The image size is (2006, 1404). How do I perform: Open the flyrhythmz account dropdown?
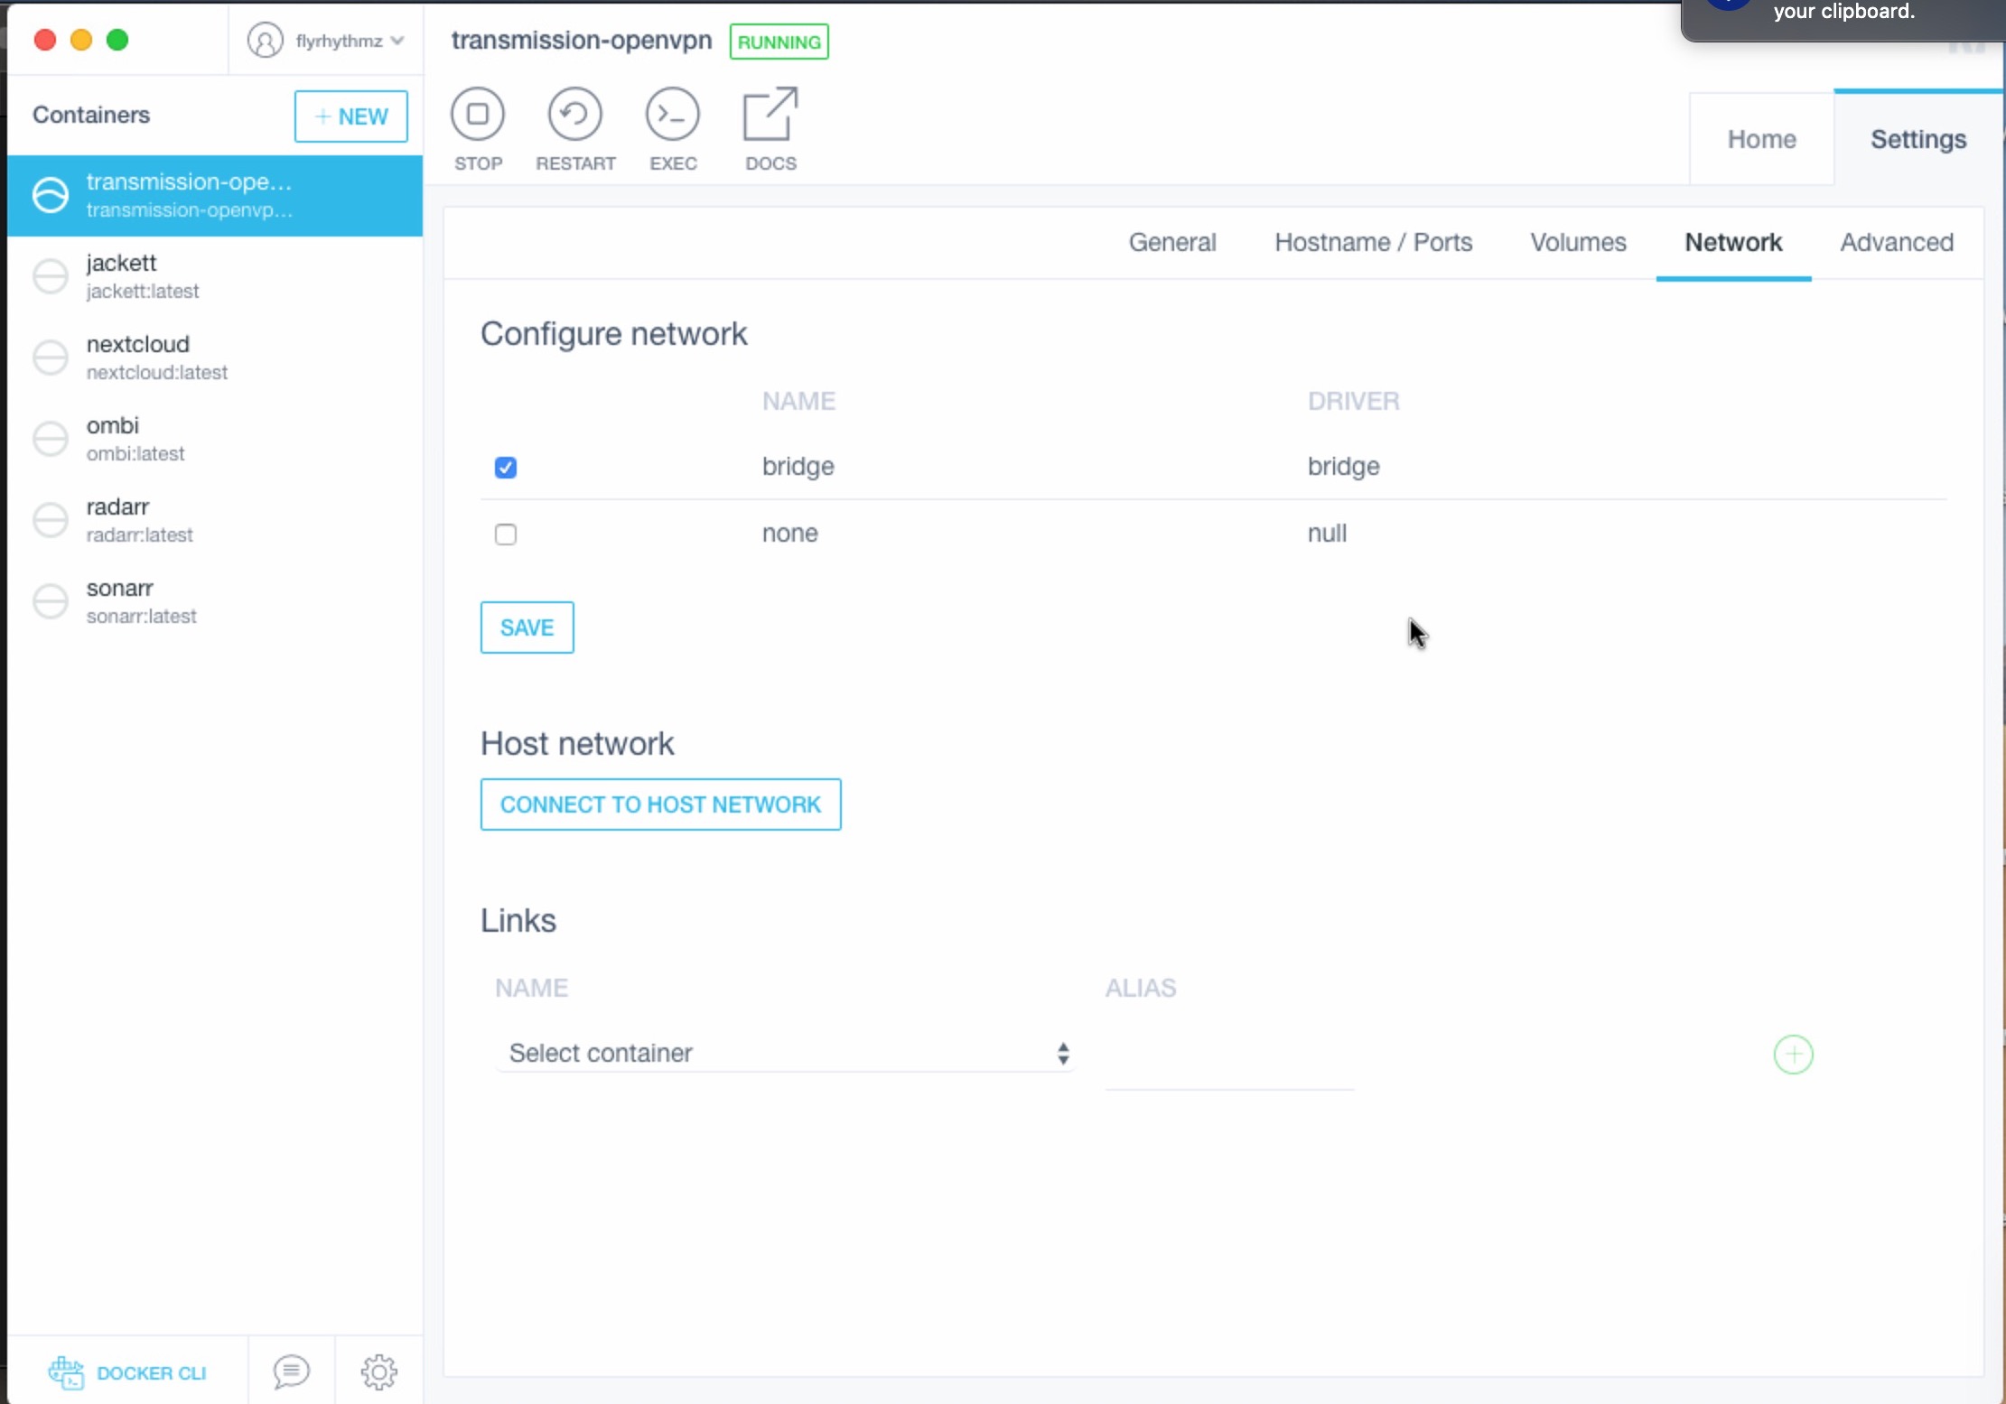(326, 41)
